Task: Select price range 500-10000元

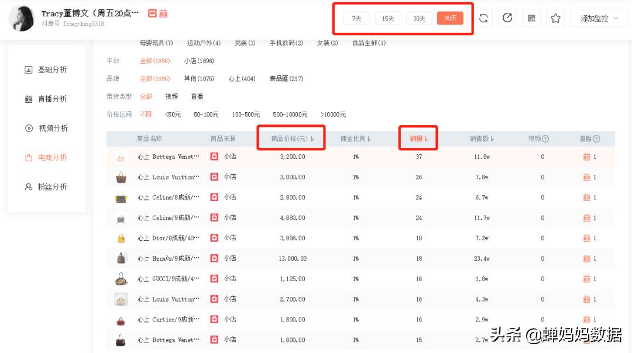Action: (290, 115)
